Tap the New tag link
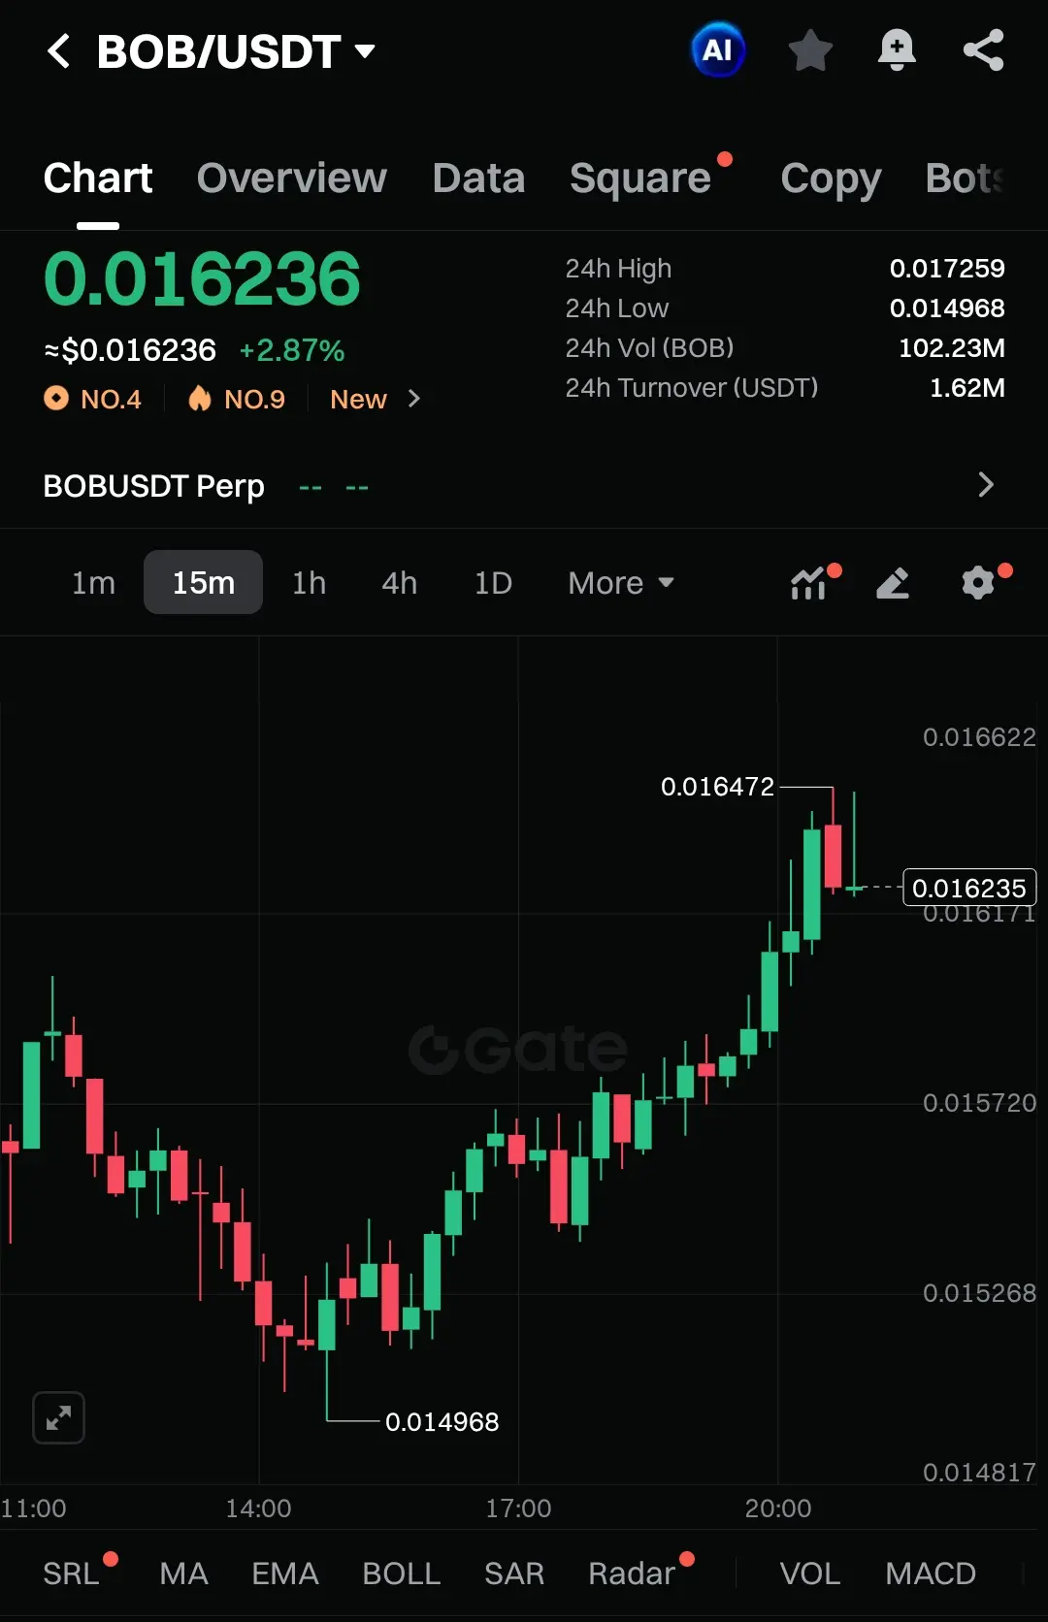Viewport: 1048px width, 1622px height. 358,399
